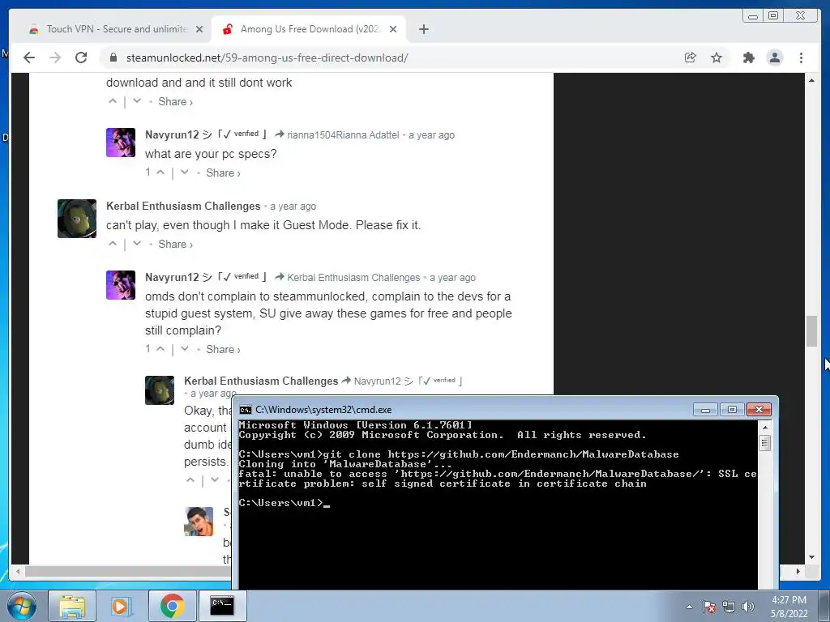Open the Chrome extensions puzzle icon
The width and height of the screenshot is (830, 622).
(x=748, y=58)
